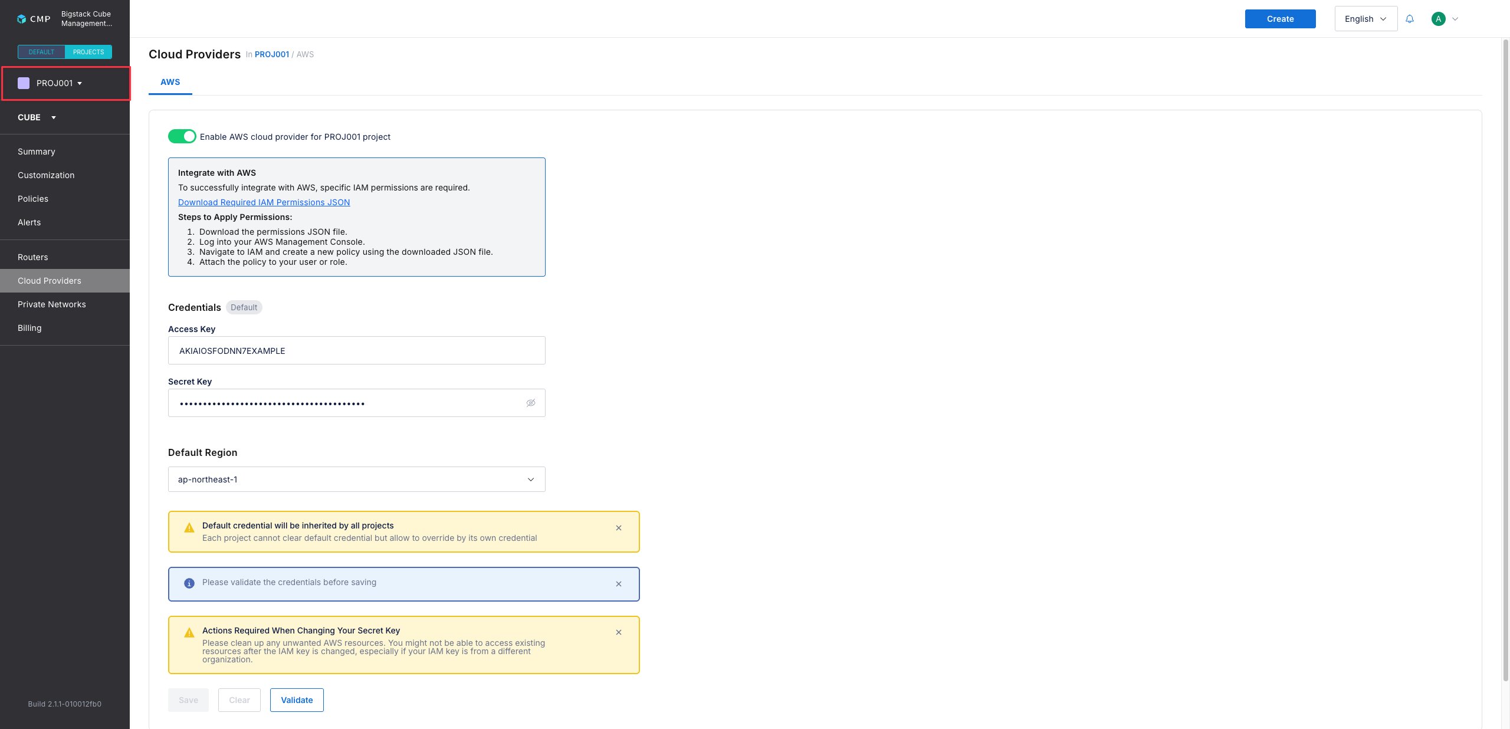The width and height of the screenshot is (1510, 729).
Task: Click the warning triangle in default credential alert
Action: pos(189,528)
